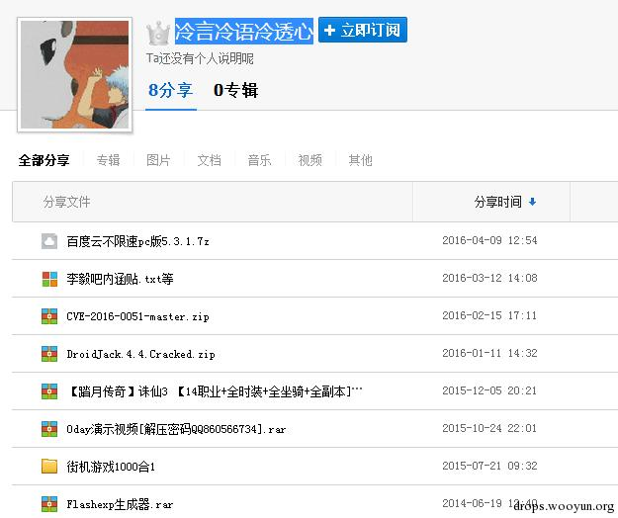Open username 冷言冷语冷透心
618x518 pixels.
point(244,31)
